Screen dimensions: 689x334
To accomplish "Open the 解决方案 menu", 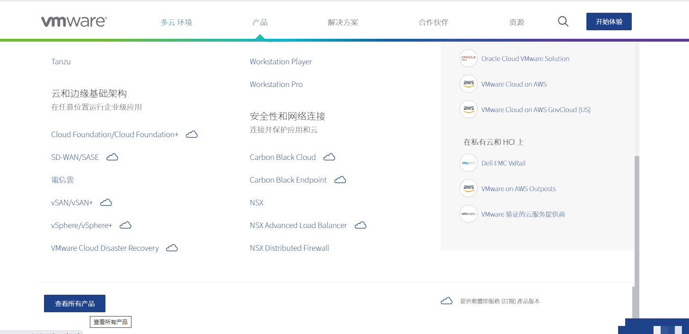I will 343,22.
